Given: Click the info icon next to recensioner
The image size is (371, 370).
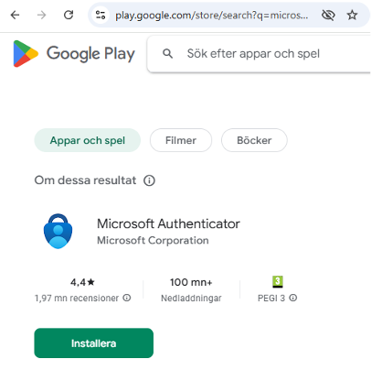Looking at the screenshot, I should [x=127, y=298].
